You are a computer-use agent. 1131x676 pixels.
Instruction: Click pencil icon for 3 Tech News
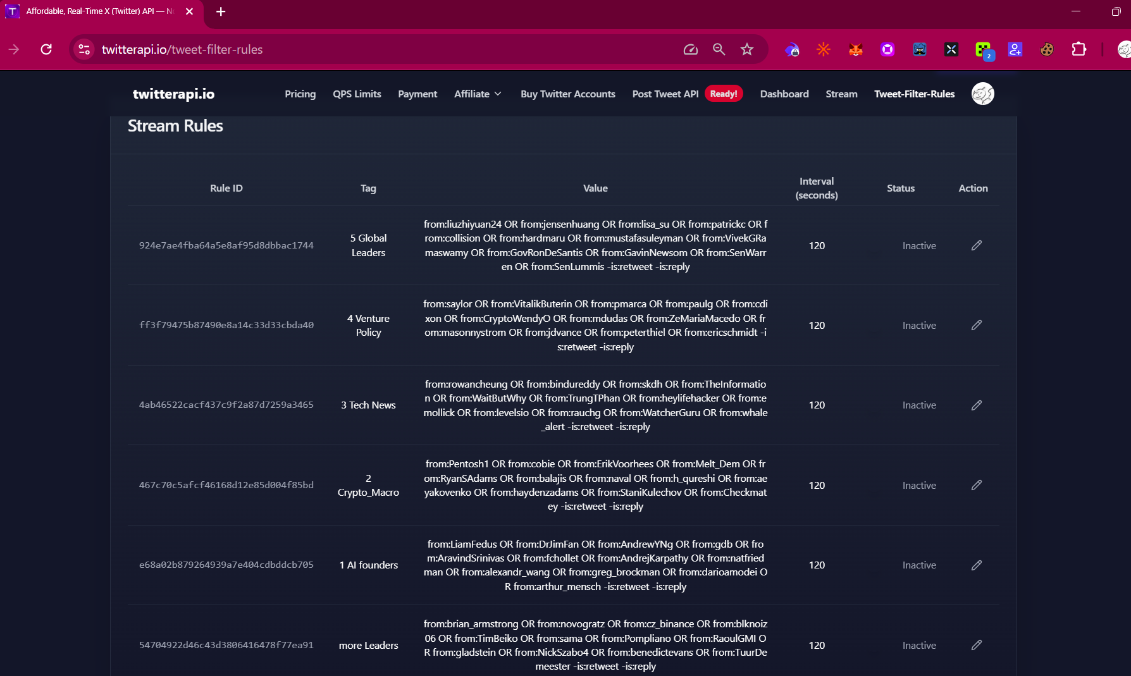977,405
